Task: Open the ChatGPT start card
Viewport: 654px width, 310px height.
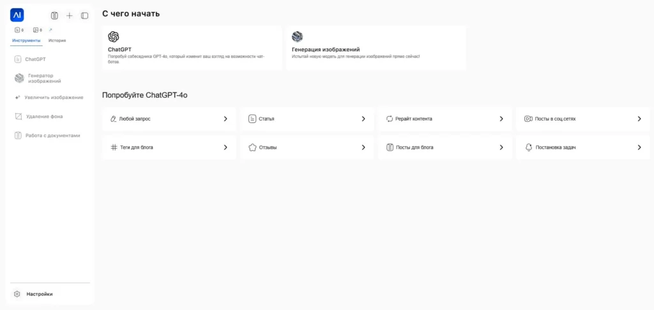Action: [x=192, y=48]
